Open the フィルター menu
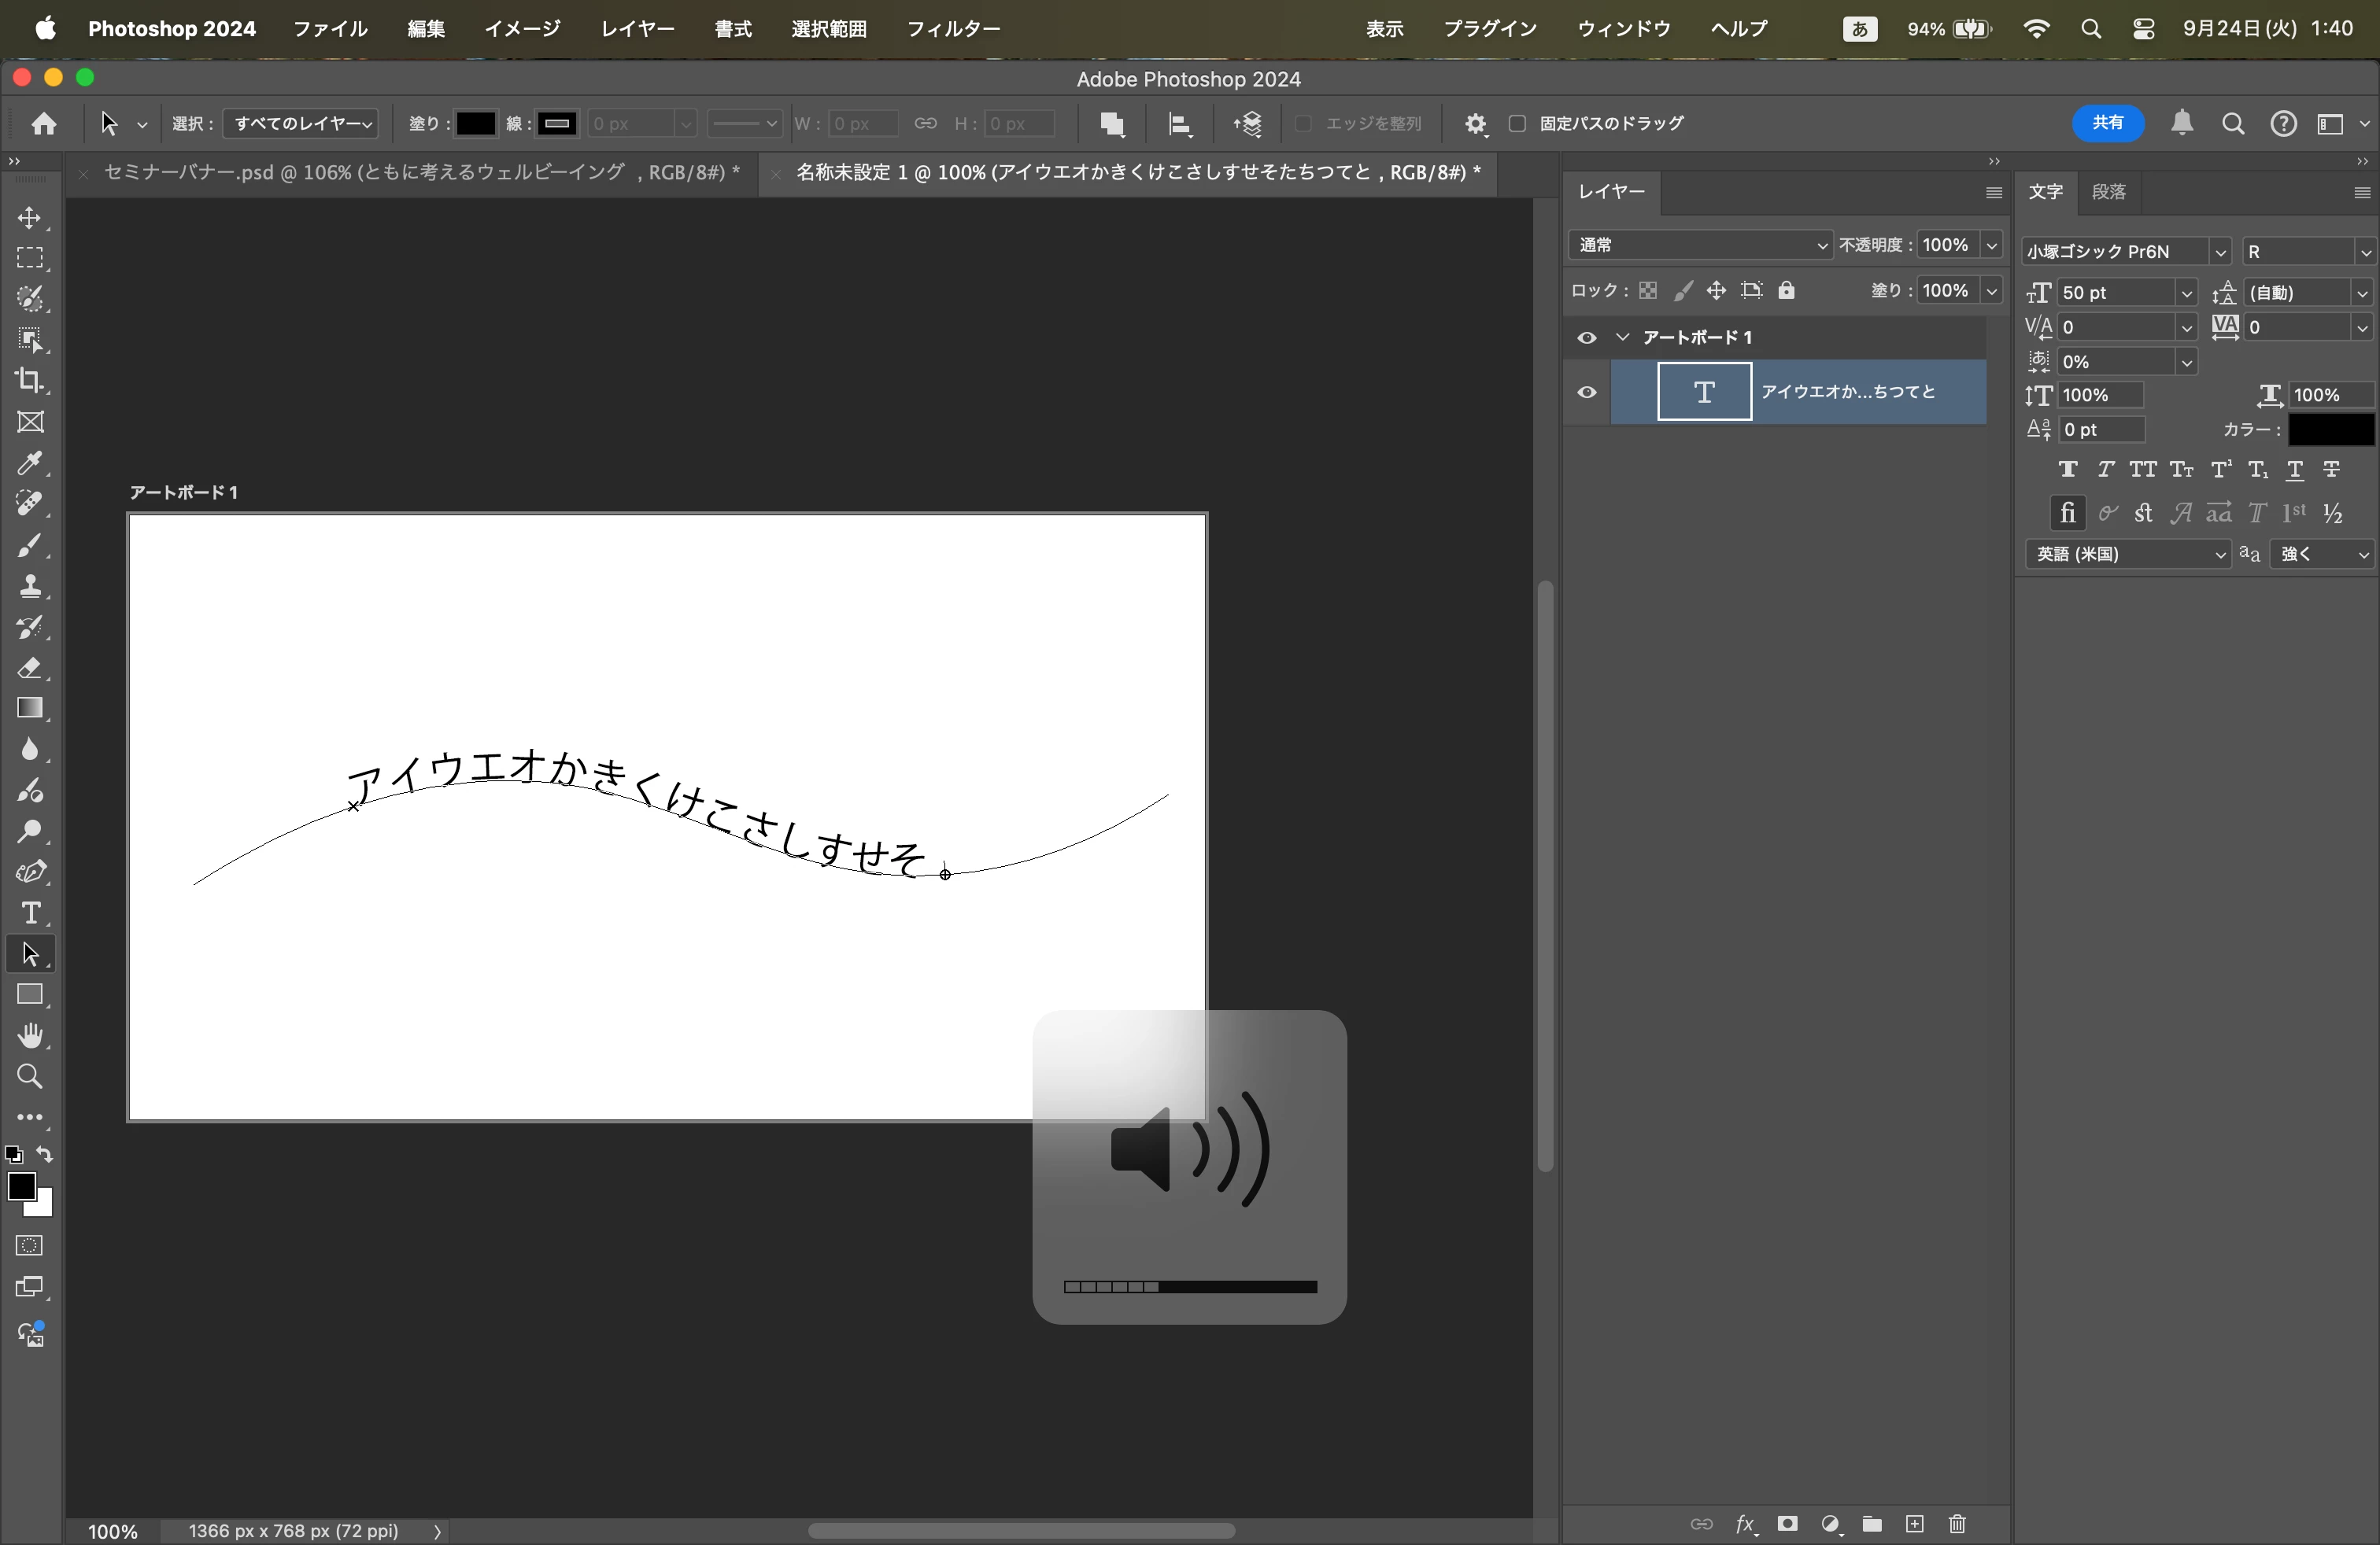The width and height of the screenshot is (2380, 1545). tap(953, 29)
